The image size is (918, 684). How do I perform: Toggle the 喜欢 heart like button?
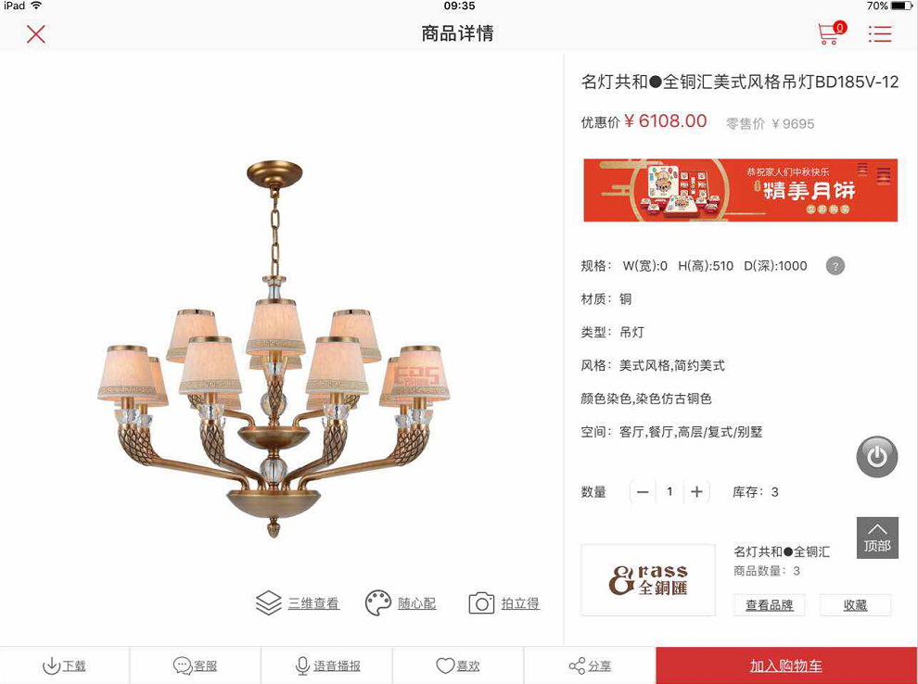click(x=458, y=665)
